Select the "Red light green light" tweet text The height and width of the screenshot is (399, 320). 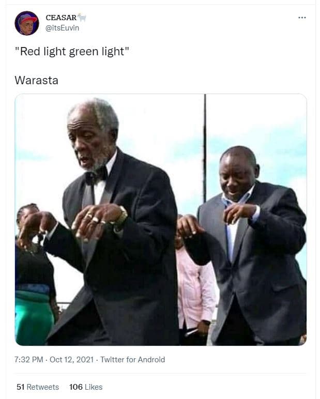pos(72,51)
